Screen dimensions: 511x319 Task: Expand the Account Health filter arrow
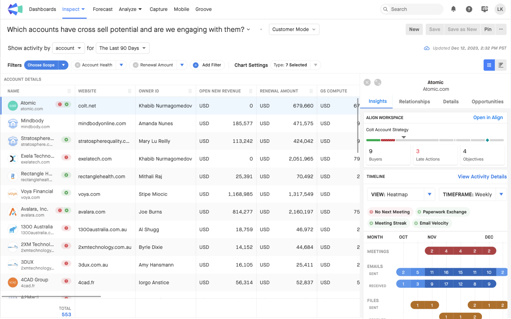(x=121, y=65)
